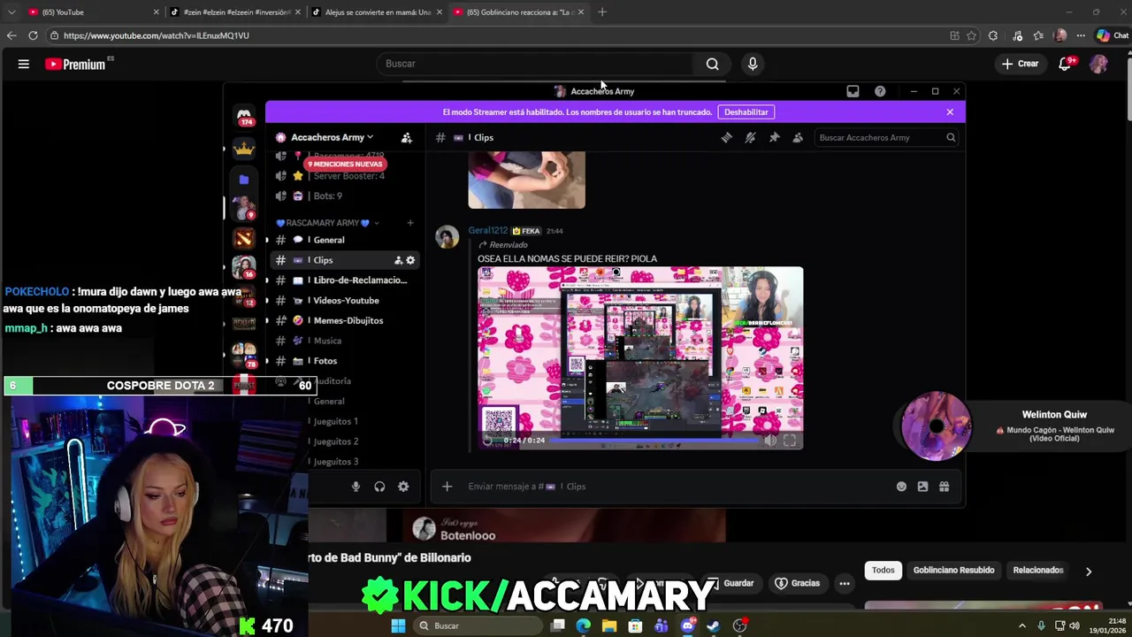This screenshot has height=637, width=1132.
Task: Click YouTube Crear button
Action: (x=1020, y=64)
